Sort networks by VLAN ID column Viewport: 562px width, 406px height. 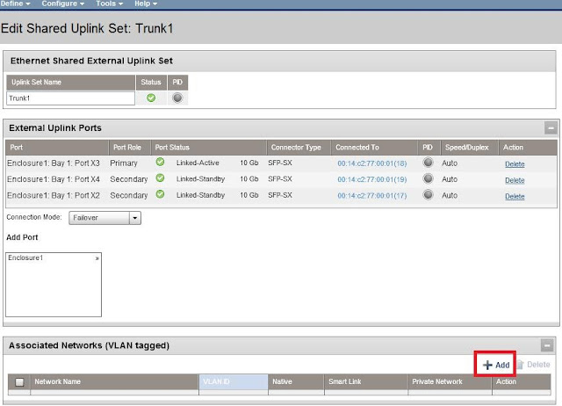[x=234, y=381]
